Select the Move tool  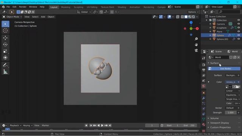(x=5, y=38)
